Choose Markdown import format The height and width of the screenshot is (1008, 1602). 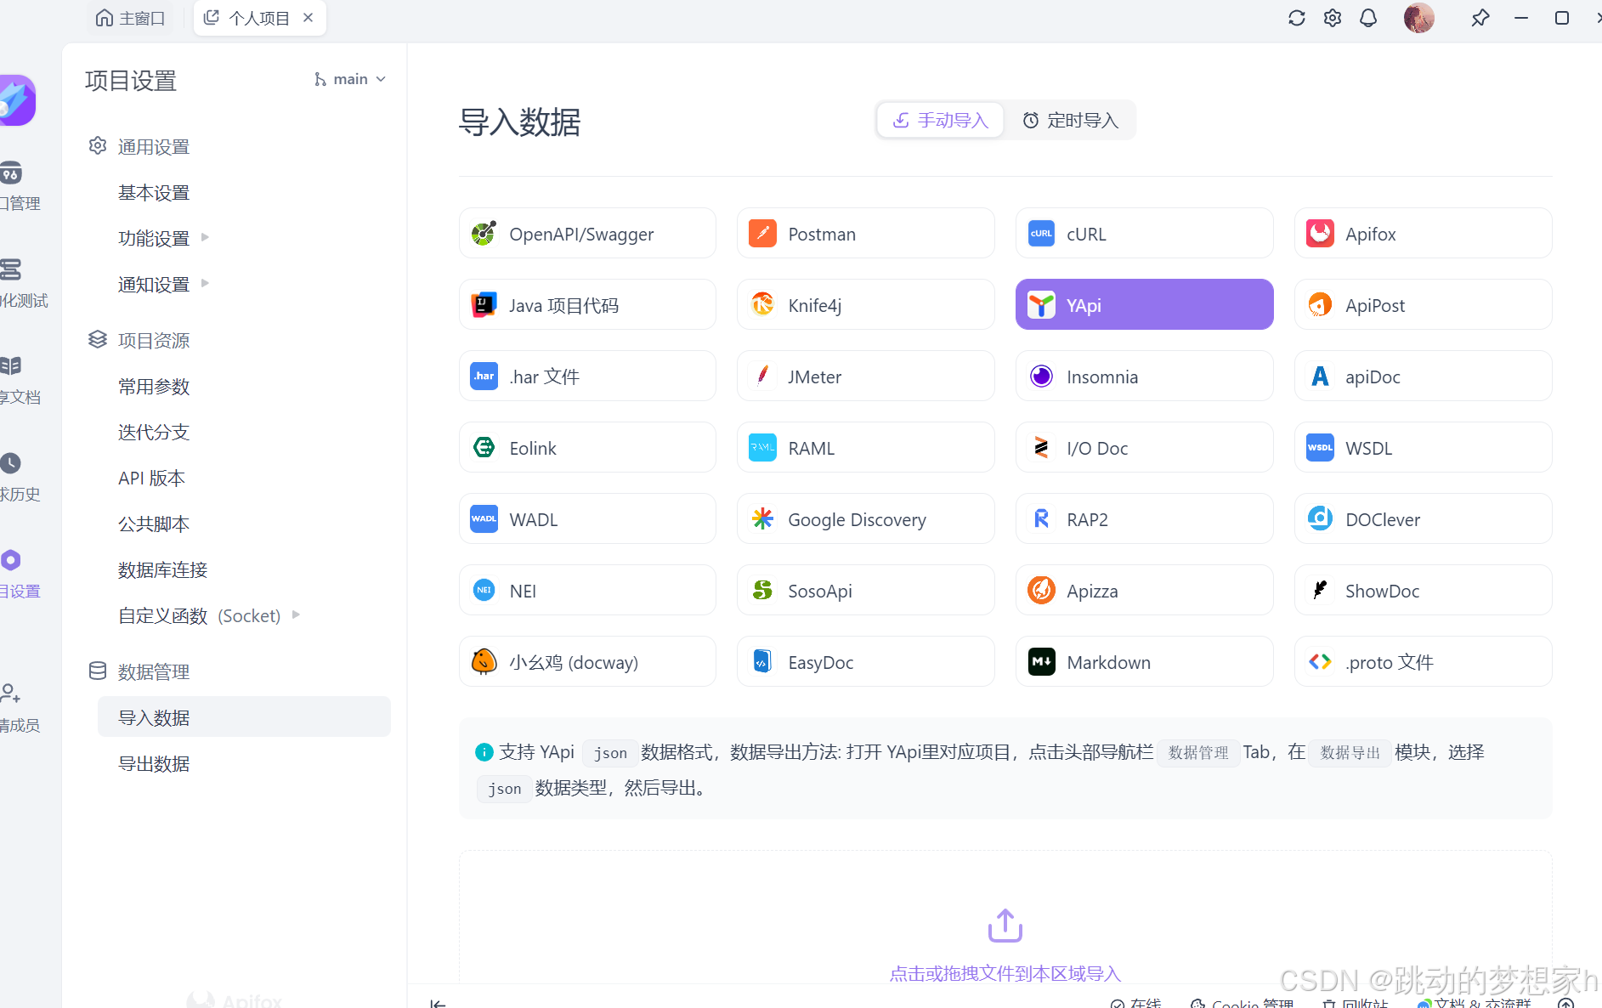(1145, 662)
